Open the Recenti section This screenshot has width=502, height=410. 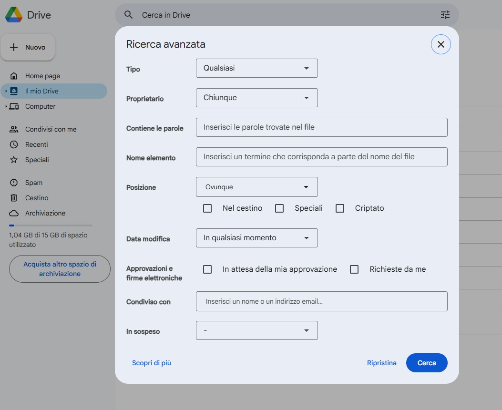tap(36, 144)
